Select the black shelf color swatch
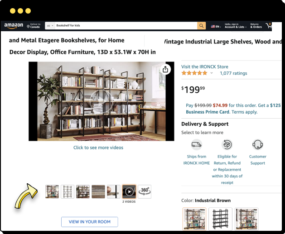Image resolution: width=285 pixels, height=234 pixels. tap(220, 219)
